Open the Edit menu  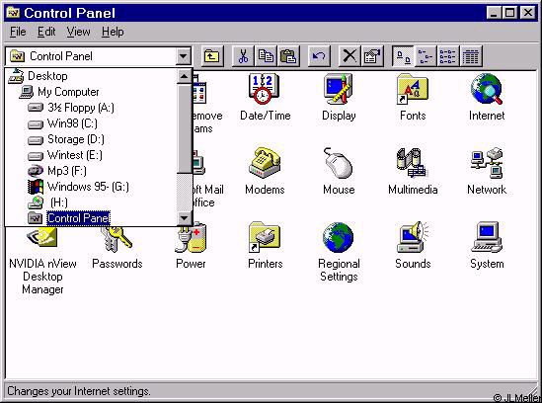pos(46,32)
